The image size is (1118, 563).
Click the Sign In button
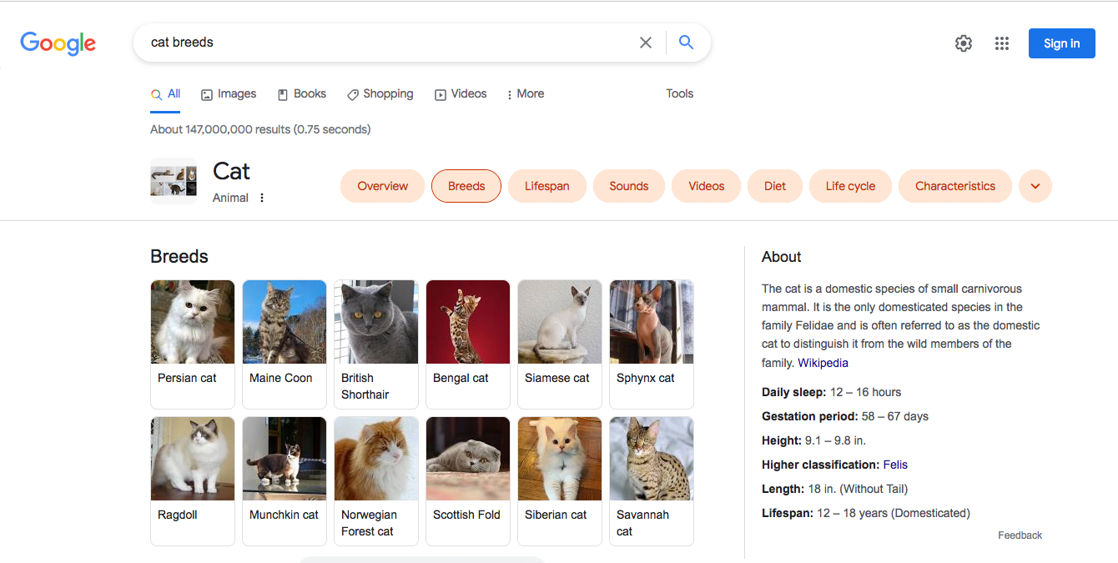pos(1061,43)
